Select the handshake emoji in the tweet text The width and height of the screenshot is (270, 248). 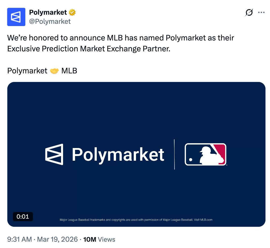[54, 71]
